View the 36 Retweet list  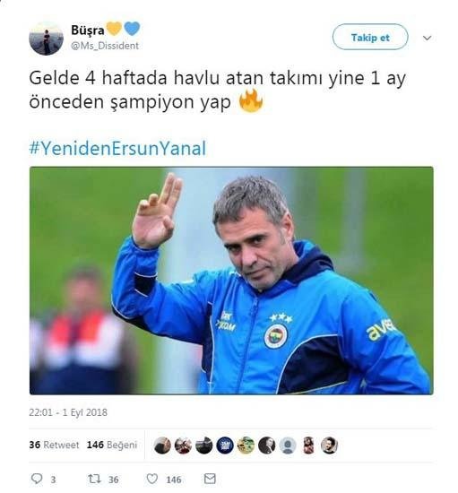tap(54, 445)
